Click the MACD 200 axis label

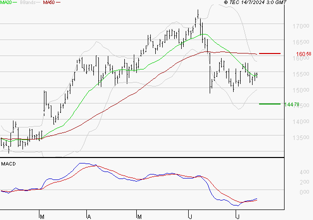pos(305,182)
